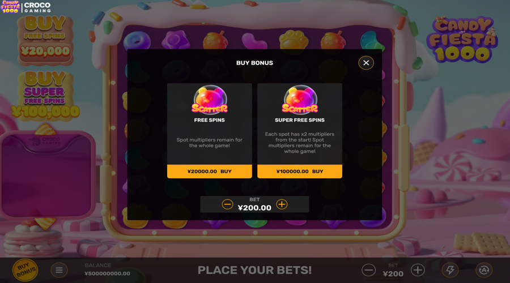Screen dimensions: 510x283
Task: Click the Croco Gaming logo
Action: [x=37, y=7]
